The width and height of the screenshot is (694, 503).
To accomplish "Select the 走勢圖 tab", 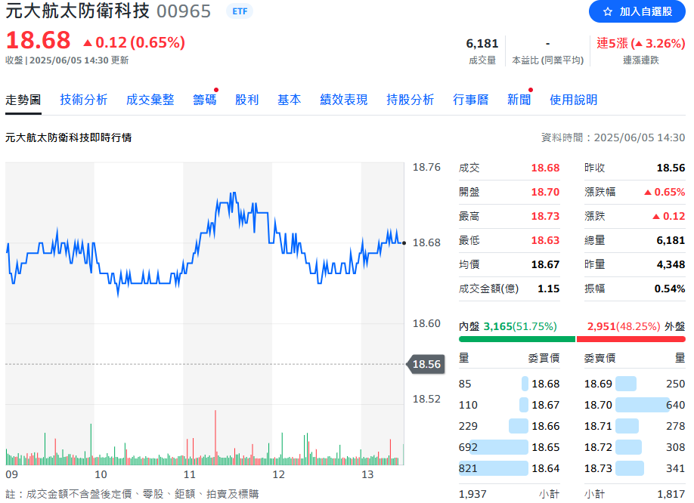I will (23, 100).
